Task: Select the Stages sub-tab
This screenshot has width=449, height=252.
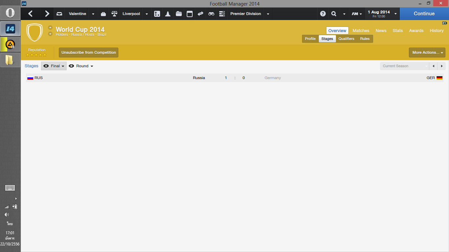Action: click(x=327, y=39)
